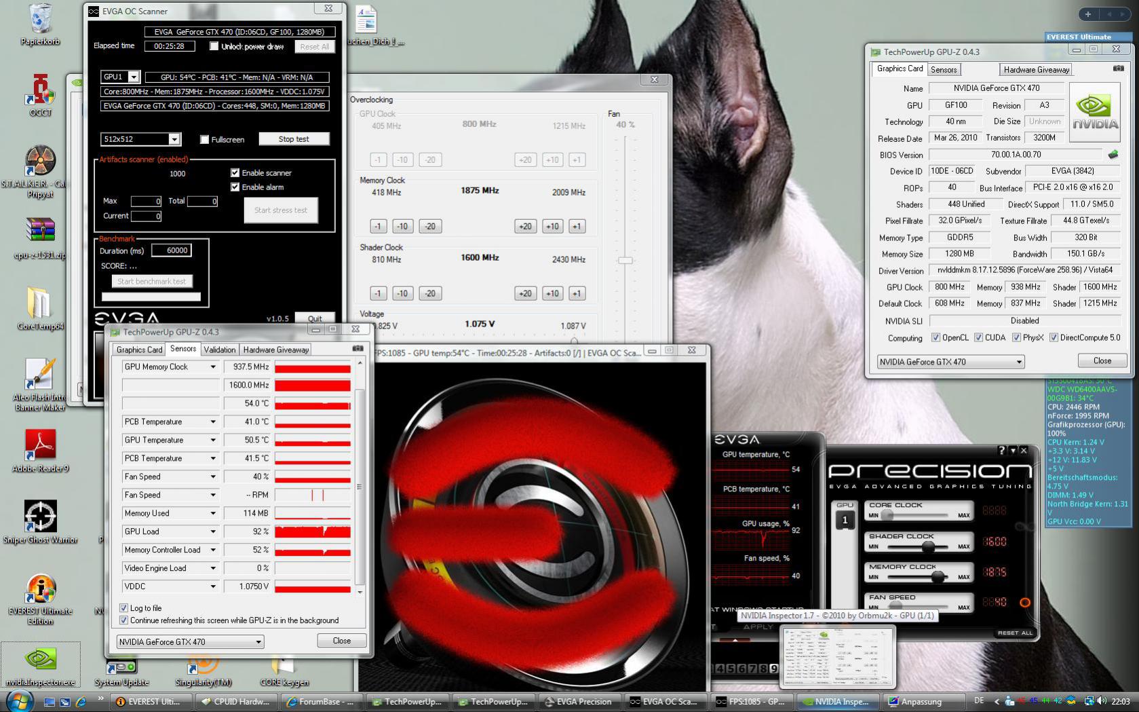
Task: Click the Switch between windows quick launch icon
Action: (x=65, y=701)
